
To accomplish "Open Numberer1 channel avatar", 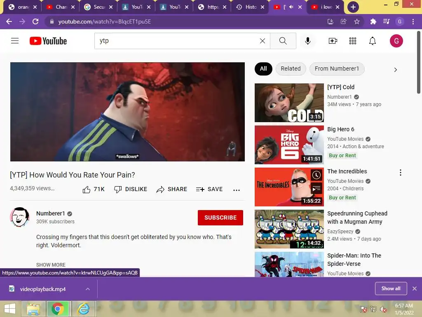I will click(20, 217).
